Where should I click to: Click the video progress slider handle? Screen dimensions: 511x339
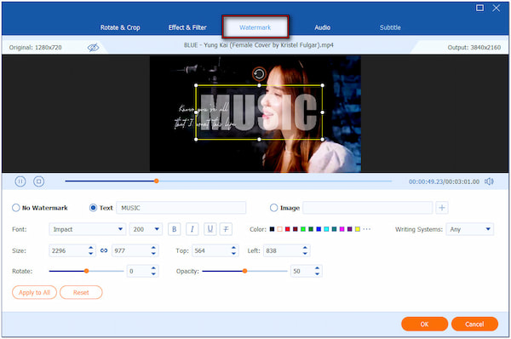click(157, 181)
